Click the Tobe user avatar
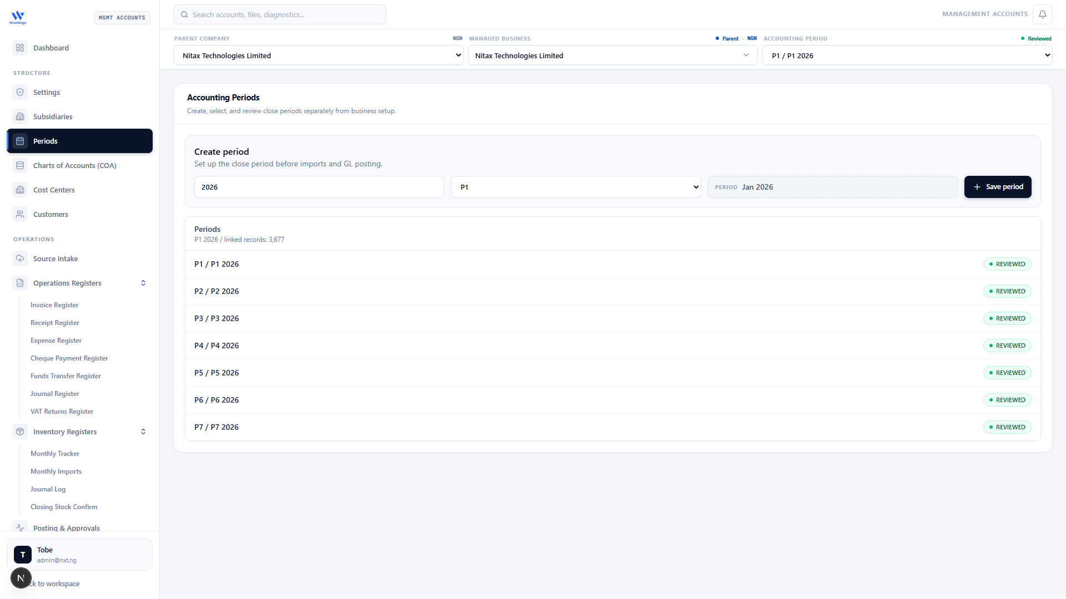 tap(23, 555)
